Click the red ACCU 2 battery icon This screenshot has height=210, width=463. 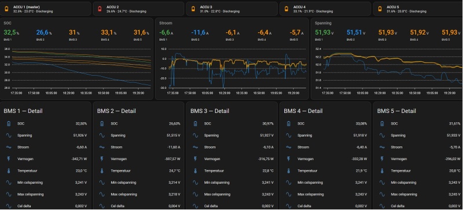100,9
